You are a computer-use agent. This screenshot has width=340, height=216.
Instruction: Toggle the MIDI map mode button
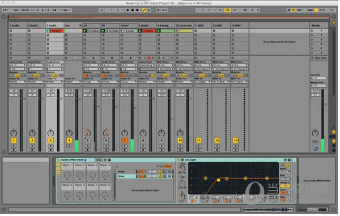[x=311, y=10]
